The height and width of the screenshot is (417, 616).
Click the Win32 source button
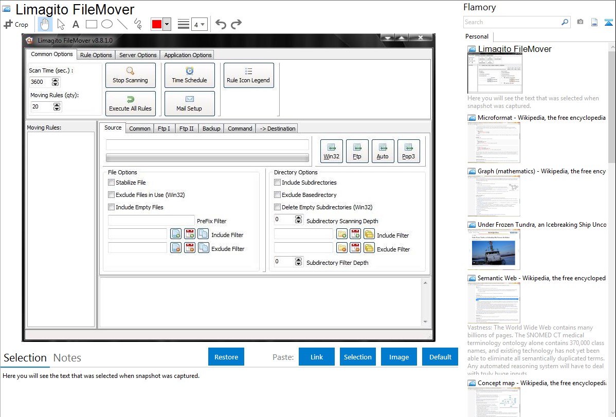click(331, 151)
